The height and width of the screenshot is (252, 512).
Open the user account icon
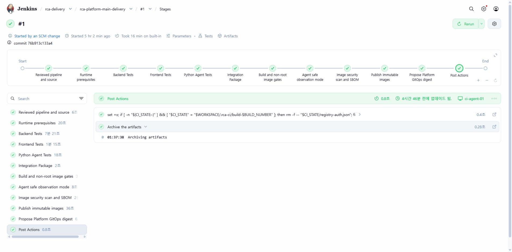(496, 9)
